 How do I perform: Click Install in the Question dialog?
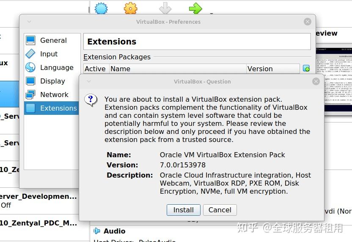point(184,210)
